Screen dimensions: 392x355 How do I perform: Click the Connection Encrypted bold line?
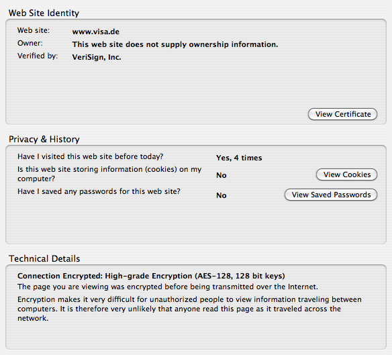tap(151, 276)
